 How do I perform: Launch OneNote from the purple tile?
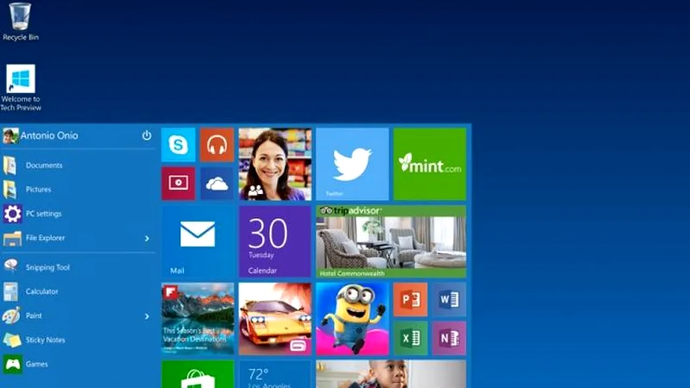tap(449, 338)
